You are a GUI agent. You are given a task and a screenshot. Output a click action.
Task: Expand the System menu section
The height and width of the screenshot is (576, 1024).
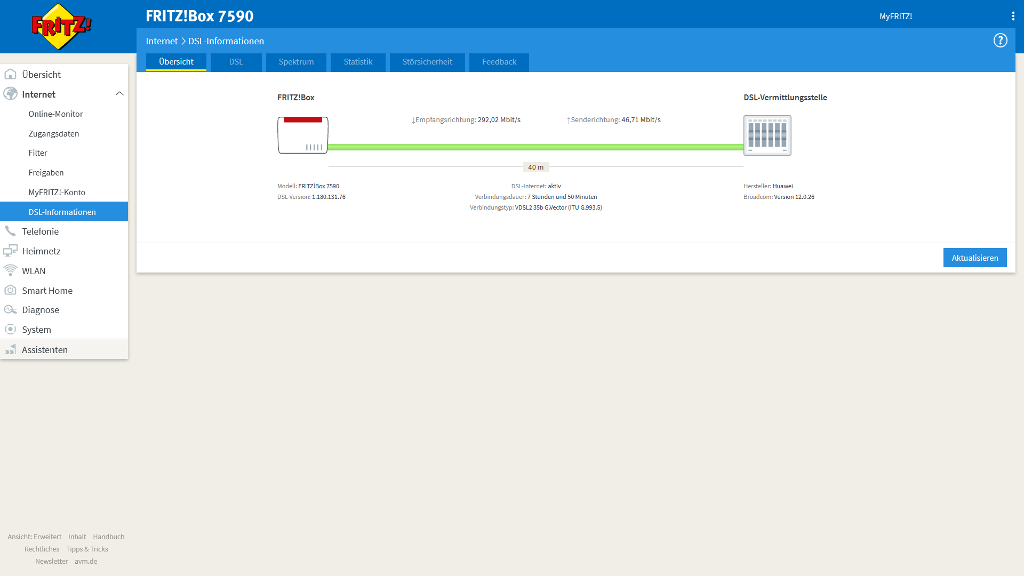coord(36,329)
